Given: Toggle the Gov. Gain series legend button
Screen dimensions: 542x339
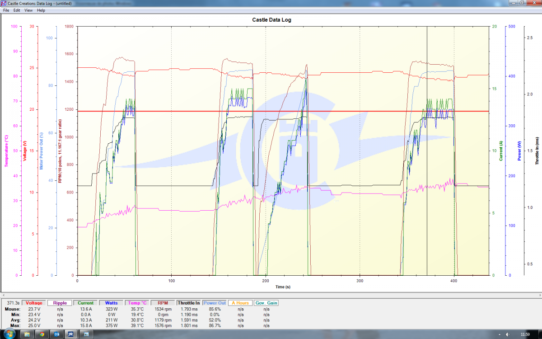Looking at the screenshot, I should coord(266,303).
